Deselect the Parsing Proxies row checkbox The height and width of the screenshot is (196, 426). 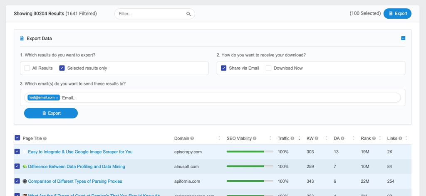pyautogui.click(x=17, y=181)
